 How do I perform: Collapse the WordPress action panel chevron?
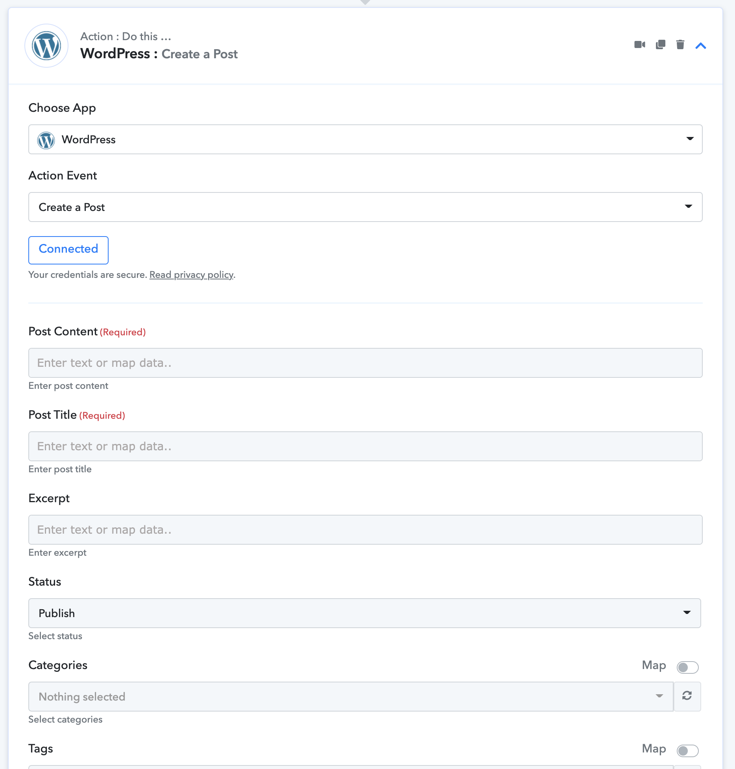click(701, 46)
